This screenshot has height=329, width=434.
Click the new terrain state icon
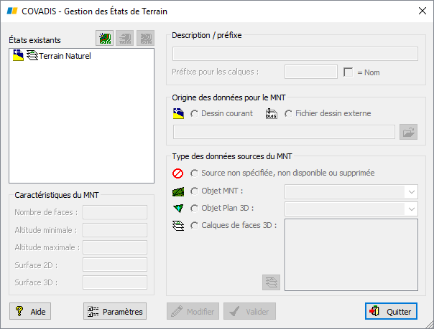(x=105, y=39)
